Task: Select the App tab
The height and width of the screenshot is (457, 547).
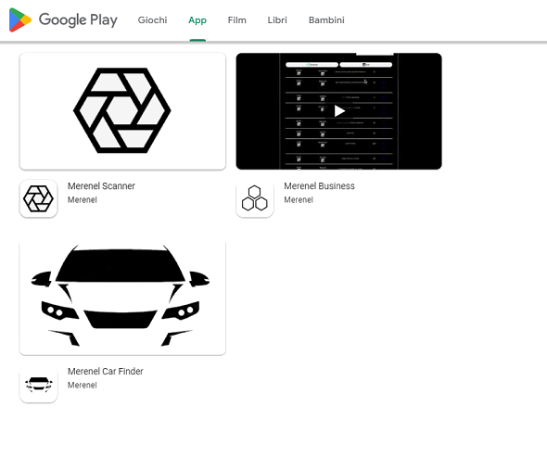Action: coord(197,20)
